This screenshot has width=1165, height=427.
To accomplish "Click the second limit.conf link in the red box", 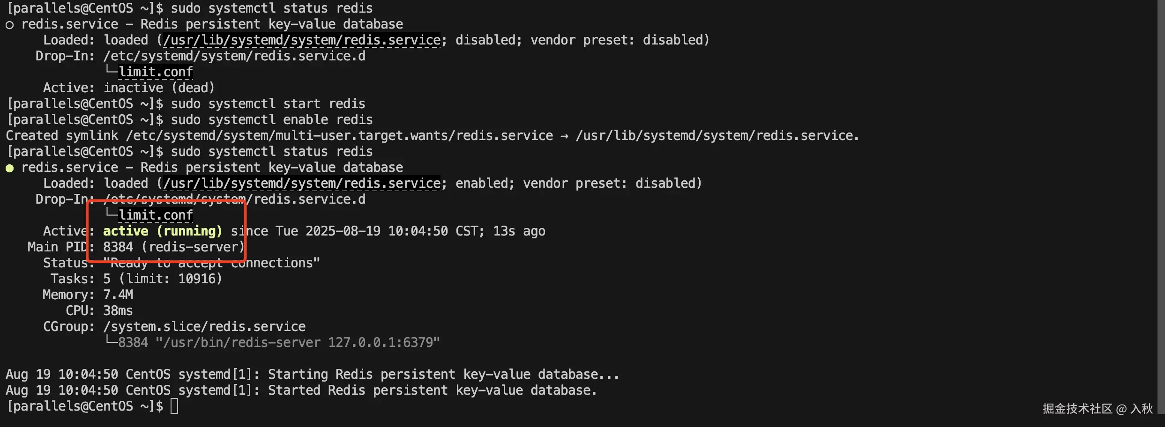I will click(x=156, y=215).
